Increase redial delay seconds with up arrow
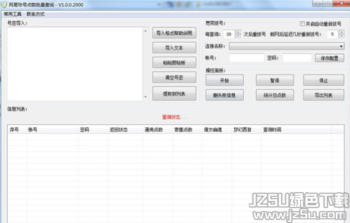 342,32
